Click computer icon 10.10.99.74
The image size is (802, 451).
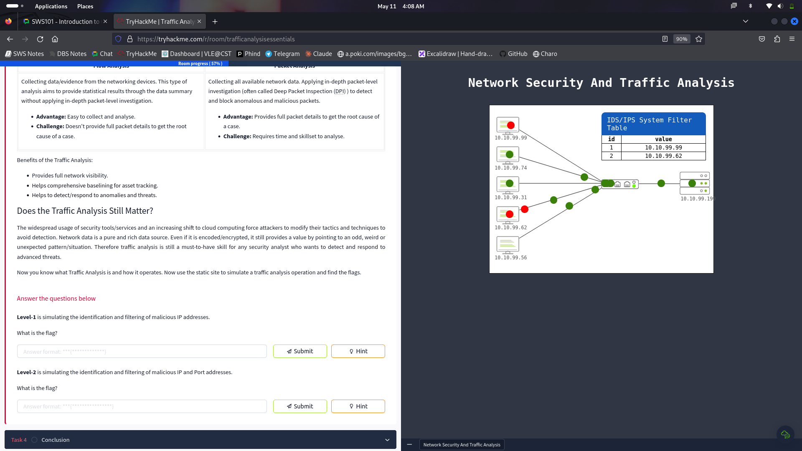pyautogui.click(x=508, y=155)
